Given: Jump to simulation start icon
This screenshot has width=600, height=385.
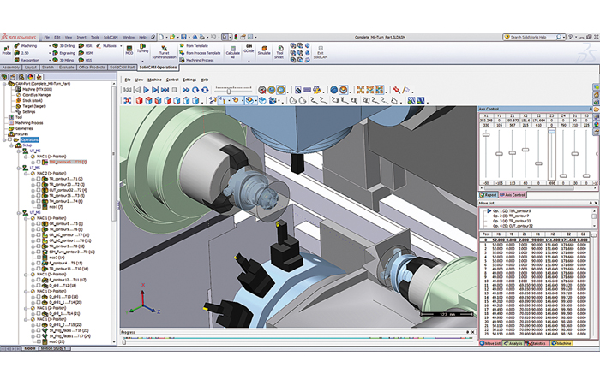Looking at the screenshot, I should 127,90.
